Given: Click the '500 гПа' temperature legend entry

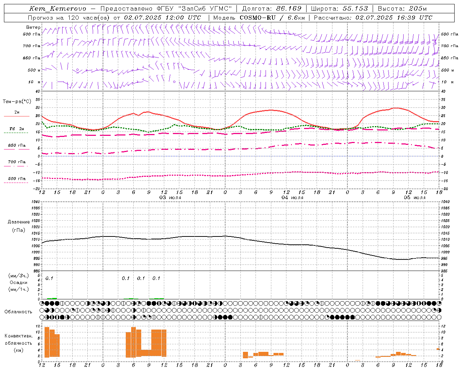Looking at the screenshot, I should [17, 179].
